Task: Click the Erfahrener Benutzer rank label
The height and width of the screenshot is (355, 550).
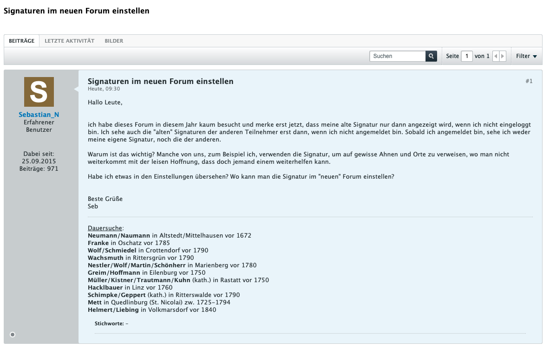Action: pos(39,126)
